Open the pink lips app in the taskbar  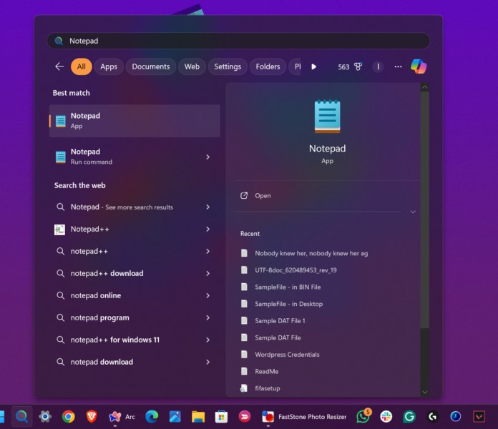pyautogui.click(x=245, y=416)
